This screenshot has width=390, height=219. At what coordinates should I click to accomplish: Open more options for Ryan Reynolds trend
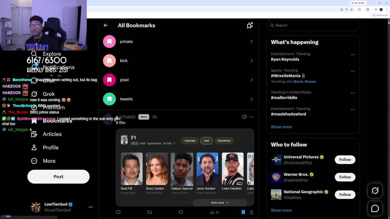pos(353,55)
